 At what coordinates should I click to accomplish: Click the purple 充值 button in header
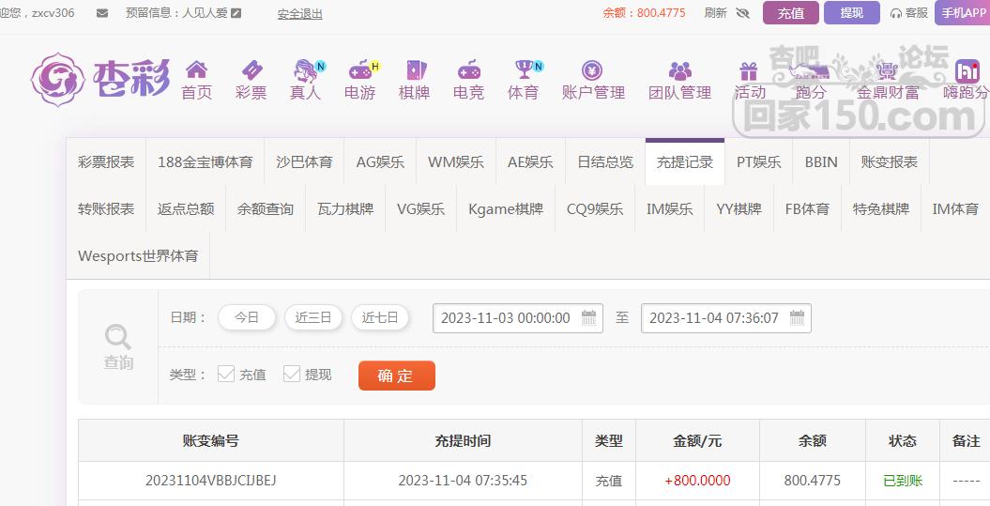(790, 13)
